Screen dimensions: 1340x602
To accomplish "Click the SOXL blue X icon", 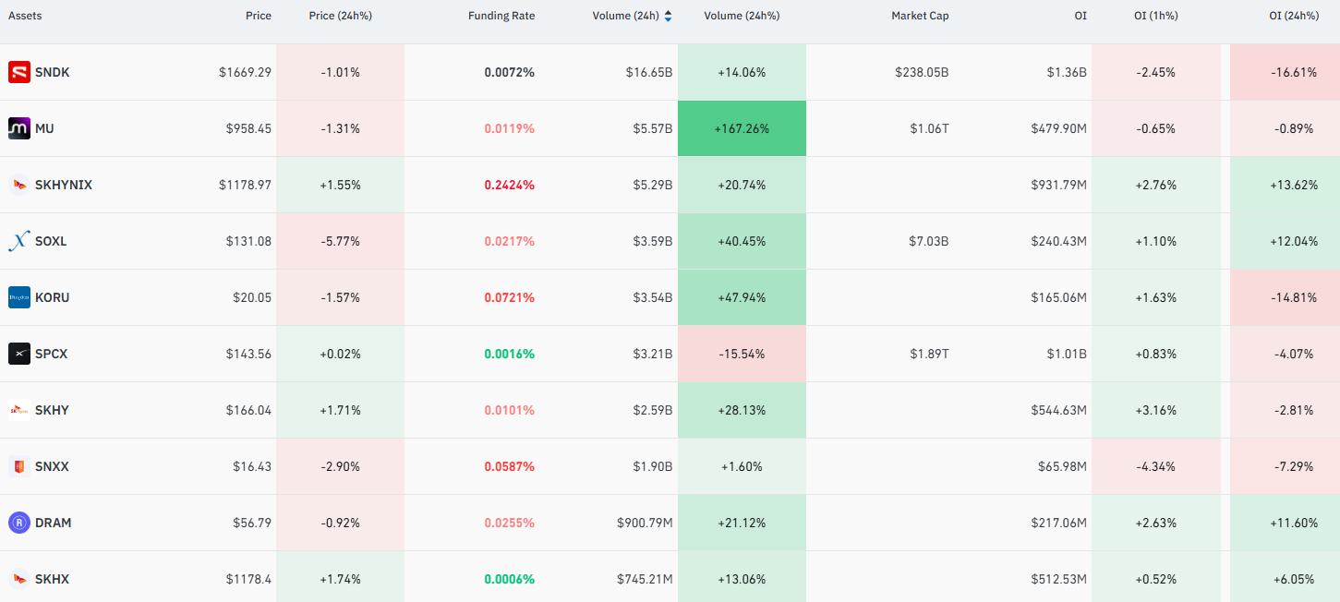I will click(x=19, y=241).
